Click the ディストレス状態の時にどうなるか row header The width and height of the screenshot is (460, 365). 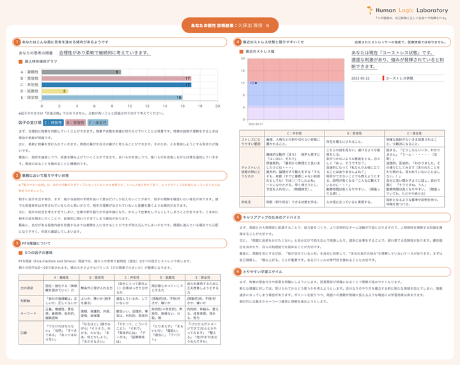(x=252, y=172)
